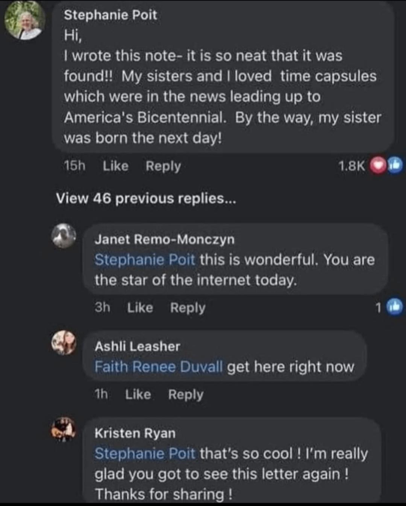The width and height of the screenshot is (406, 506).
Task: Reply to Janet Remo-Monczyn's comment
Action: (x=188, y=308)
